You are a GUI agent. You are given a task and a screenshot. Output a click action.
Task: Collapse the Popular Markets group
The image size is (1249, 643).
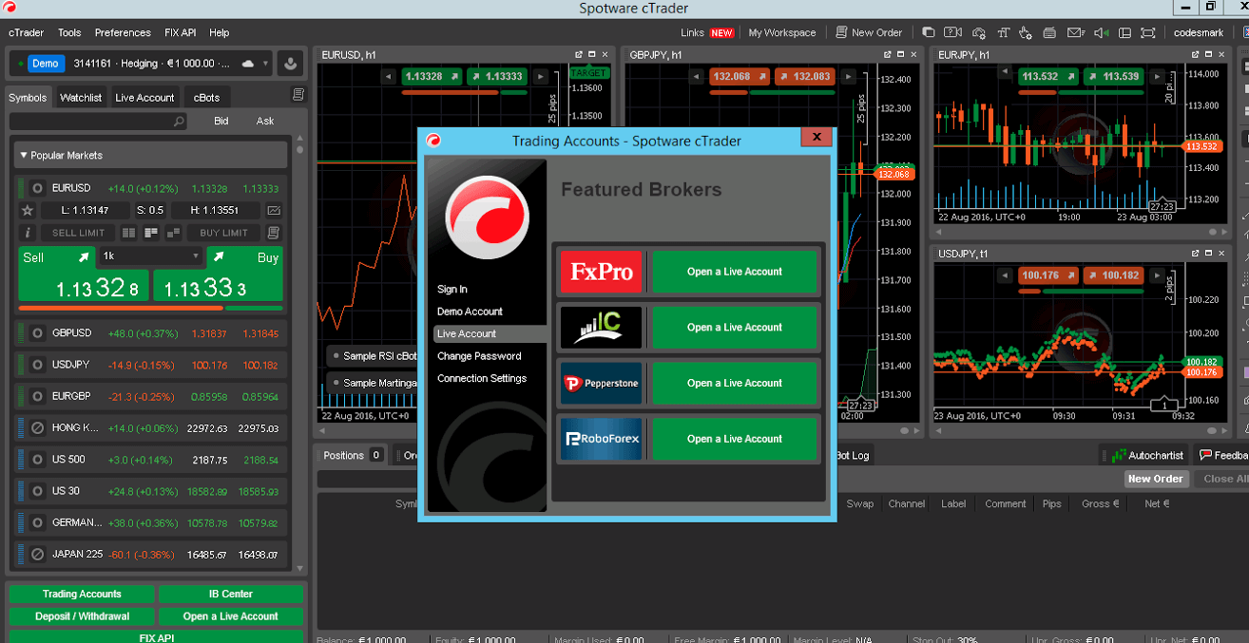[151, 155]
